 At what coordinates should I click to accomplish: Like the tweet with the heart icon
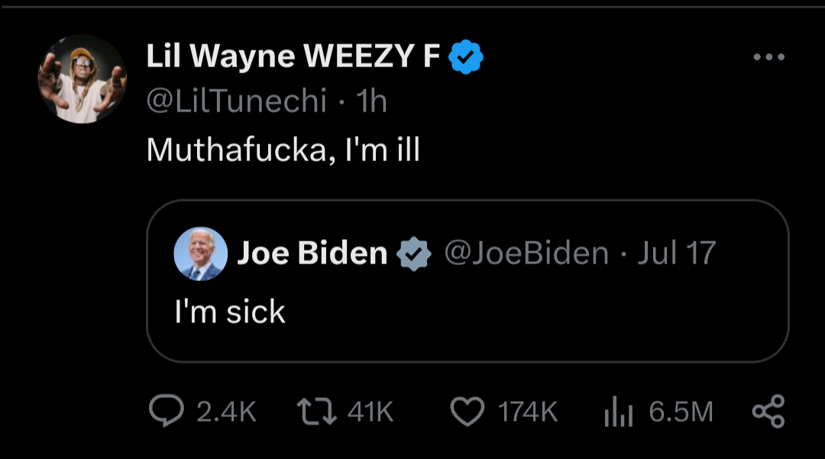tap(466, 412)
